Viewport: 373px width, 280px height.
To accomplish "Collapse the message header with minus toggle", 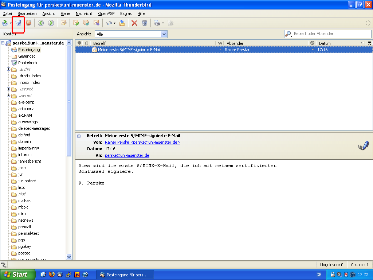I will pos(79,136).
